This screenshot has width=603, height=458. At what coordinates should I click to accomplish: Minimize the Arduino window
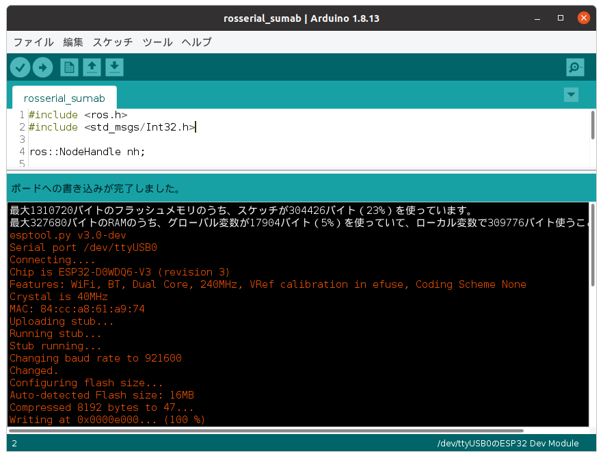[537, 18]
